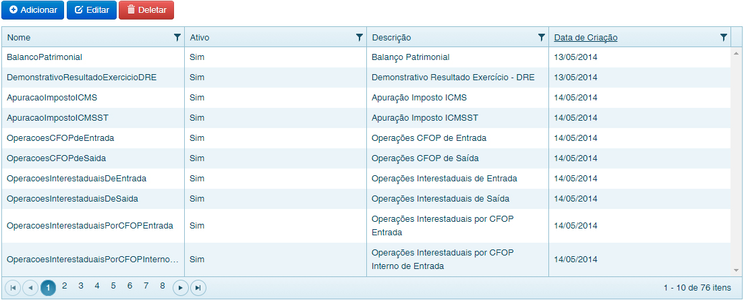Image resolution: width=744 pixels, height=300 pixels.
Task: Select OperacoesInterestaduaisDeEntrada row
Action: coord(366,179)
